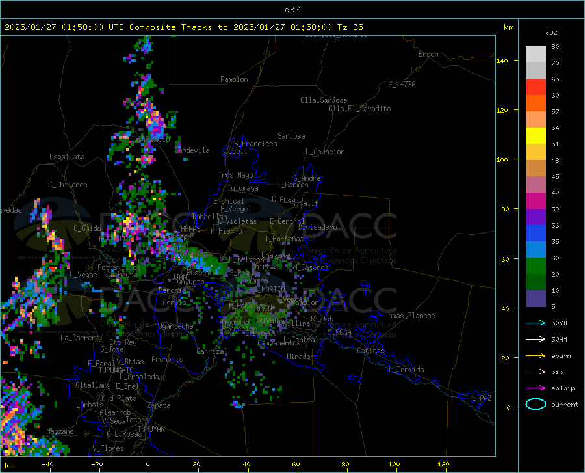The height and width of the screenshot is (473, 585).
Task: Select the light orange 57 dBZ legend swatch
Action: pyautogui.click(x=536, y=120)
